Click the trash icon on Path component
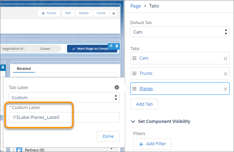This screenshot has width=234, height=152. pos(117,46)
